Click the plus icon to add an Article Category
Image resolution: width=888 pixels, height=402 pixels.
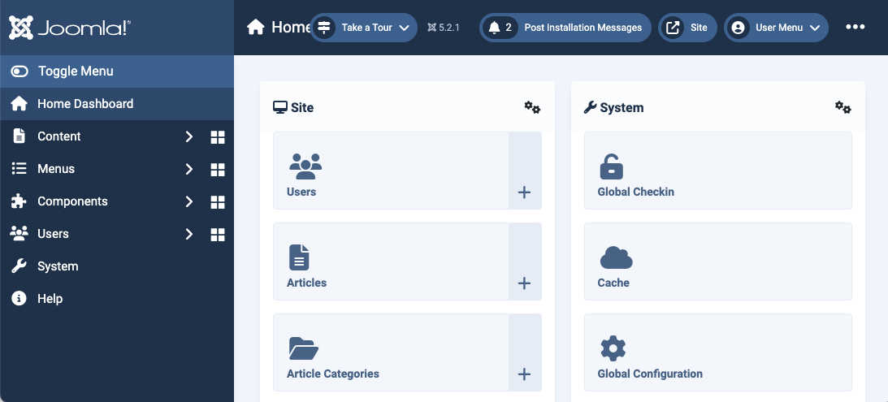[524, 374]
